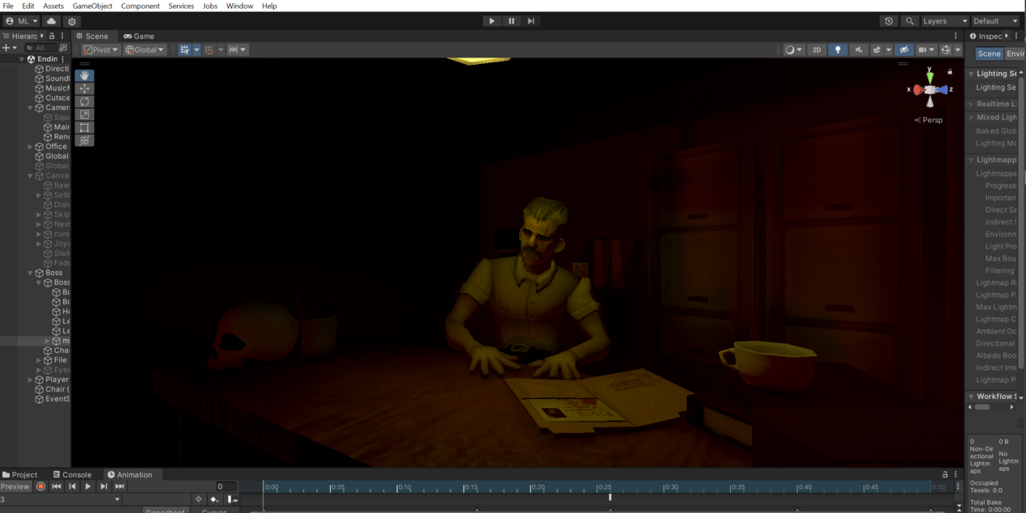Open the Scene view kebab menu

click(956, 36)
